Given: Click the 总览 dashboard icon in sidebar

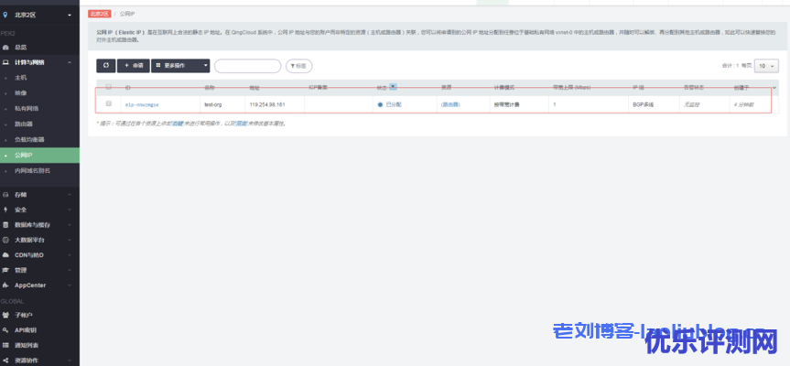Looking at the screenshot, I should coord(6,47).
